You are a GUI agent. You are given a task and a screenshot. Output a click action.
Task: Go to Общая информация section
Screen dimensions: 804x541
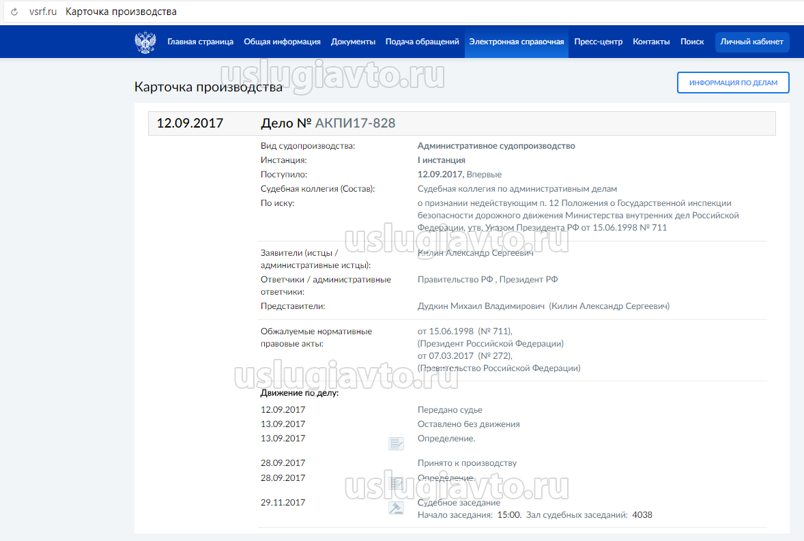[x=282, y=42]
